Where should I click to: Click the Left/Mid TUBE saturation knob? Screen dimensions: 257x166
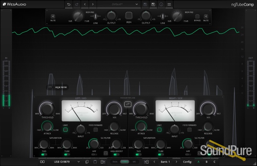(67, 144)
